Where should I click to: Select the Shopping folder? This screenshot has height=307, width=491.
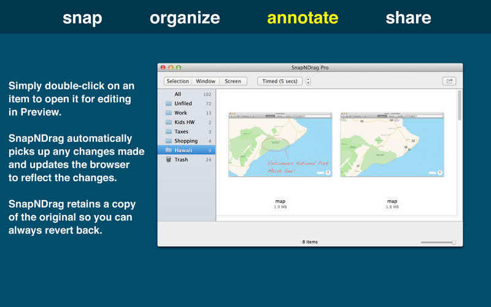click(x=185, y=141)
